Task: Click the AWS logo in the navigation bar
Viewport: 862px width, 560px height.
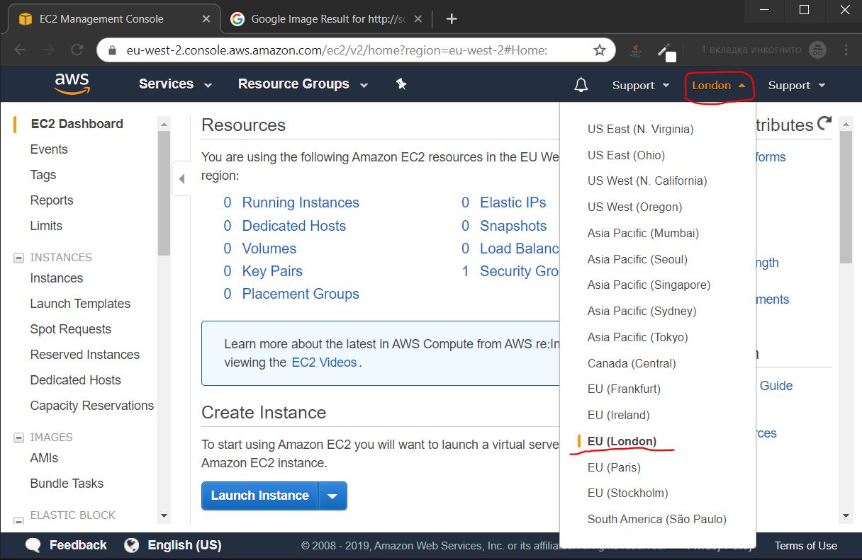Action: [x=71, y=84]
